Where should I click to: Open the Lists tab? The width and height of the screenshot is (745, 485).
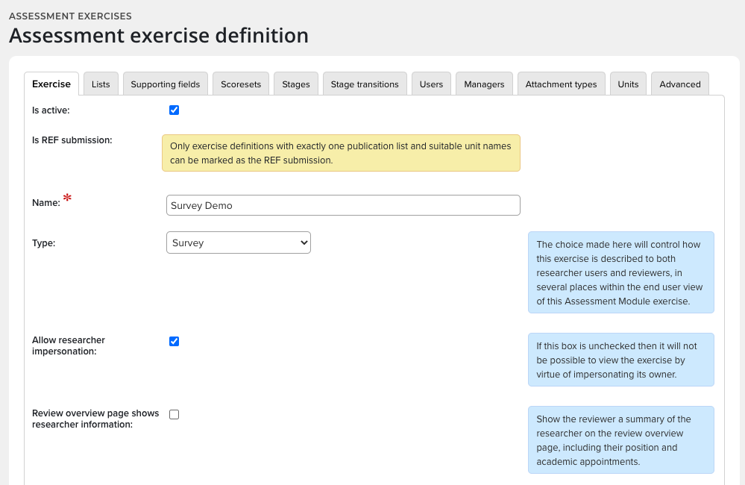[x=101, y=84]
